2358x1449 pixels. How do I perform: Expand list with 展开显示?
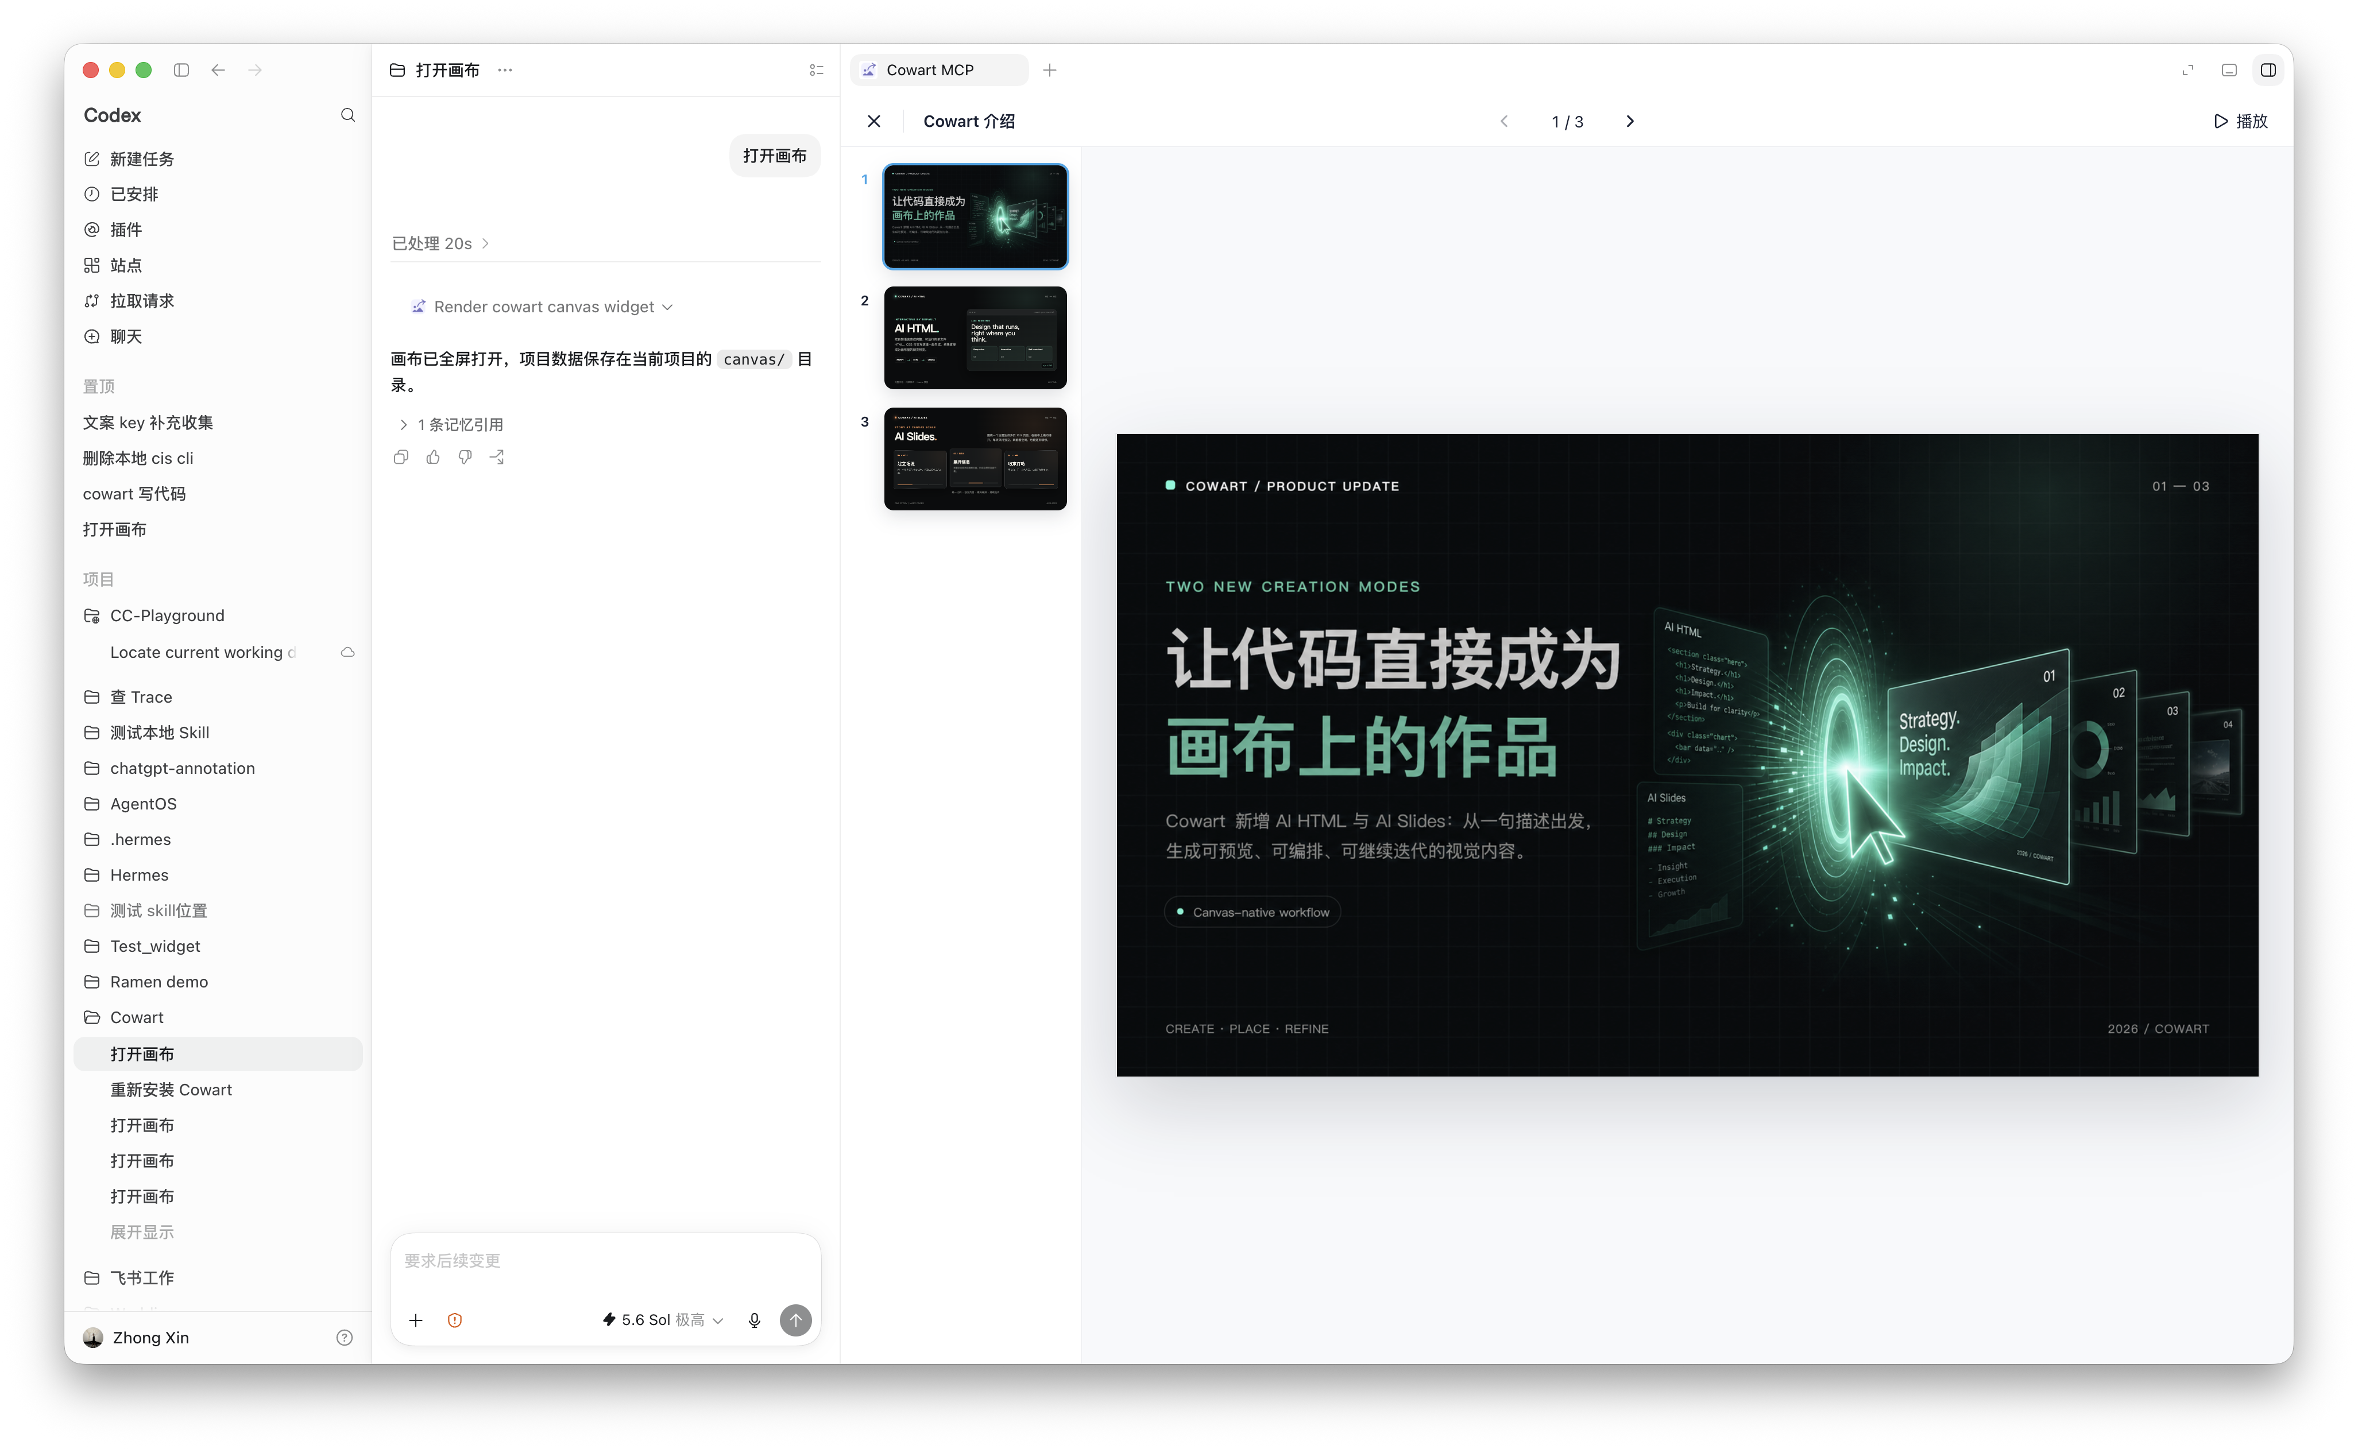pos(142,1233)
